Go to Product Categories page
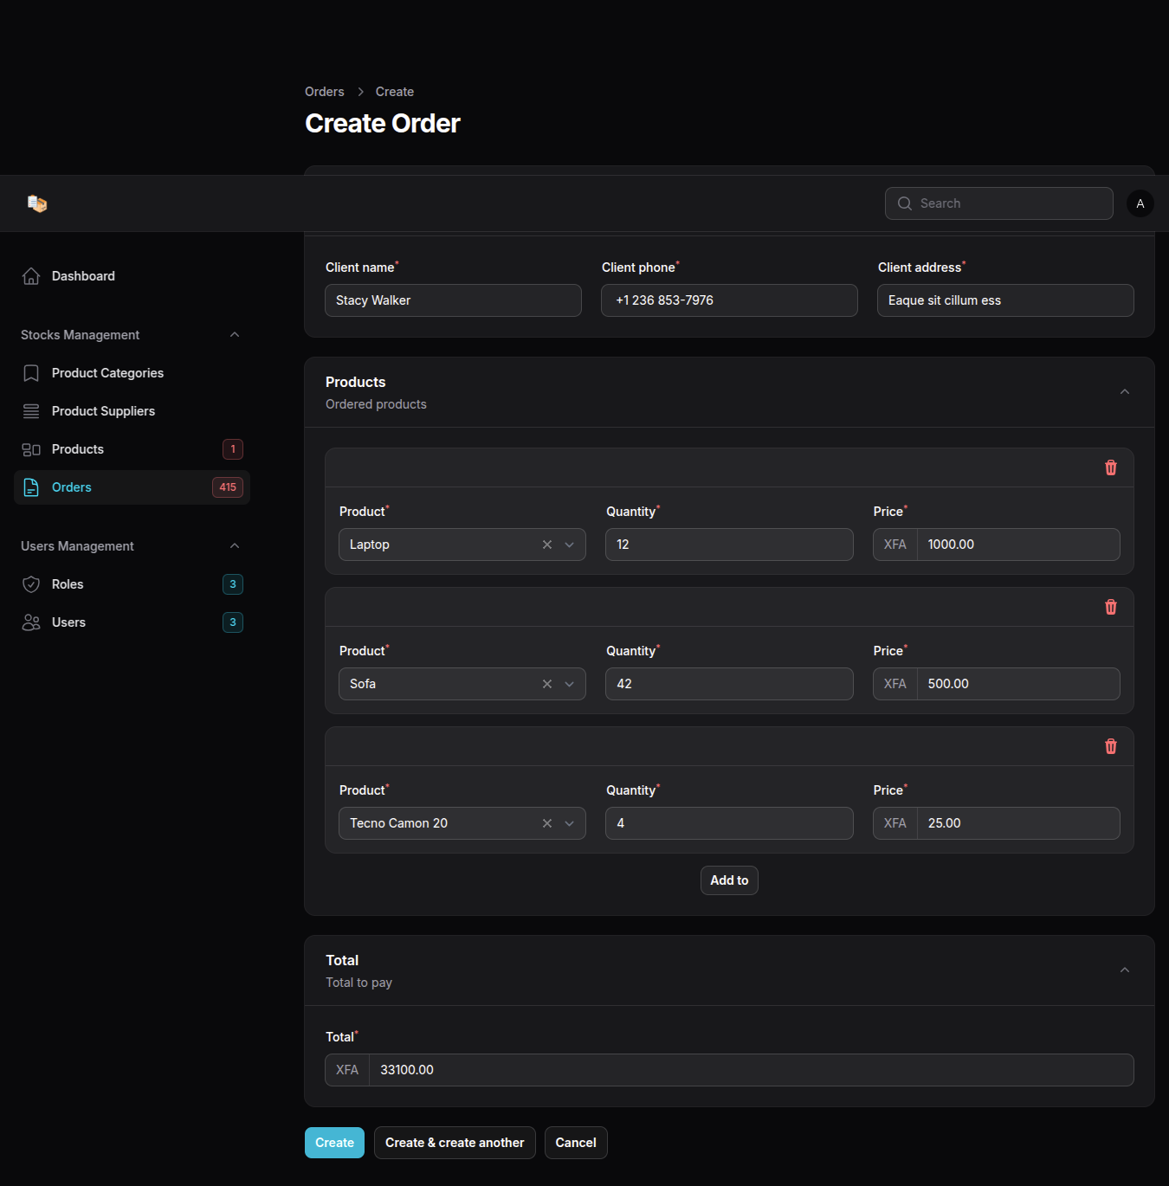Screen dimensions: 1169x1186 107,373
